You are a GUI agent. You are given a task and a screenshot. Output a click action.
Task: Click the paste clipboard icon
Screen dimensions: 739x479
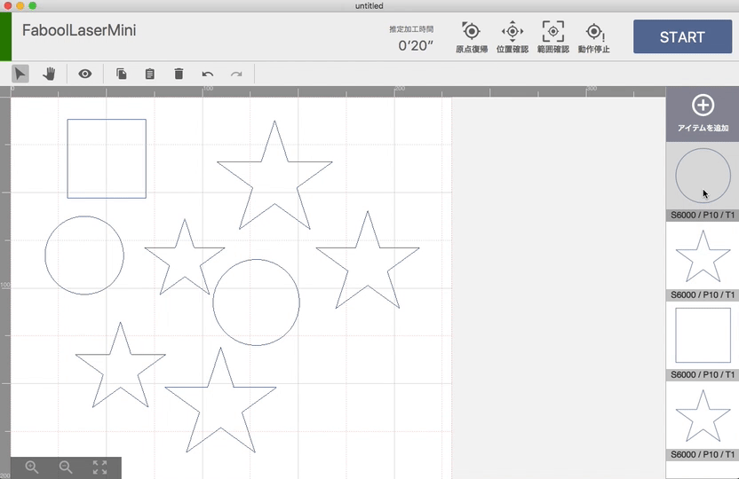[150, 74]
